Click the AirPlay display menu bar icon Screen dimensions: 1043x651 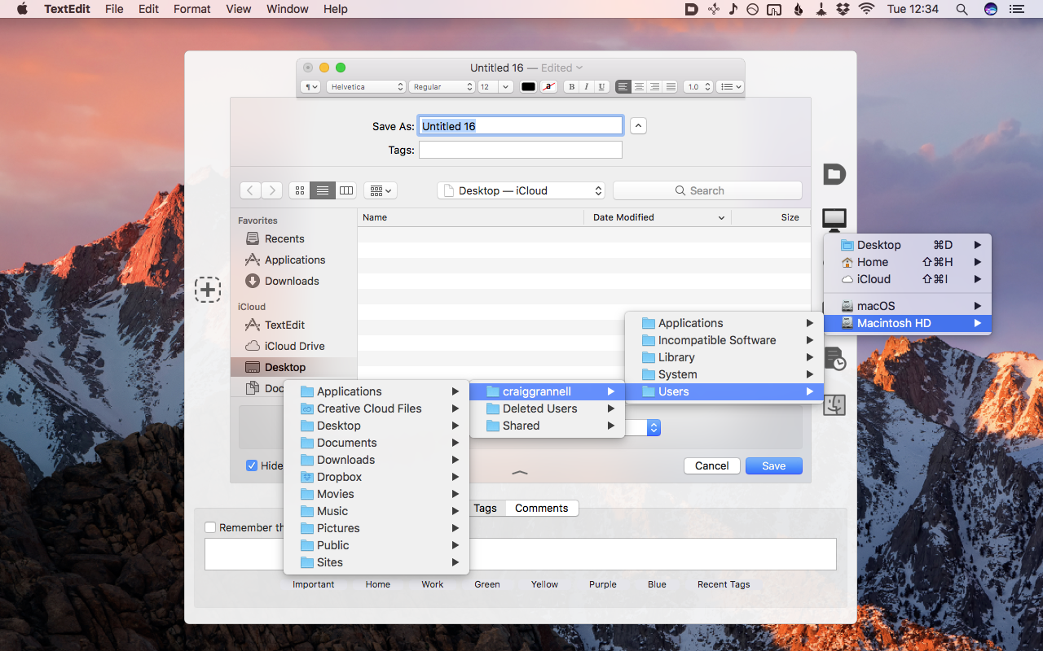(x=775, y=9)
